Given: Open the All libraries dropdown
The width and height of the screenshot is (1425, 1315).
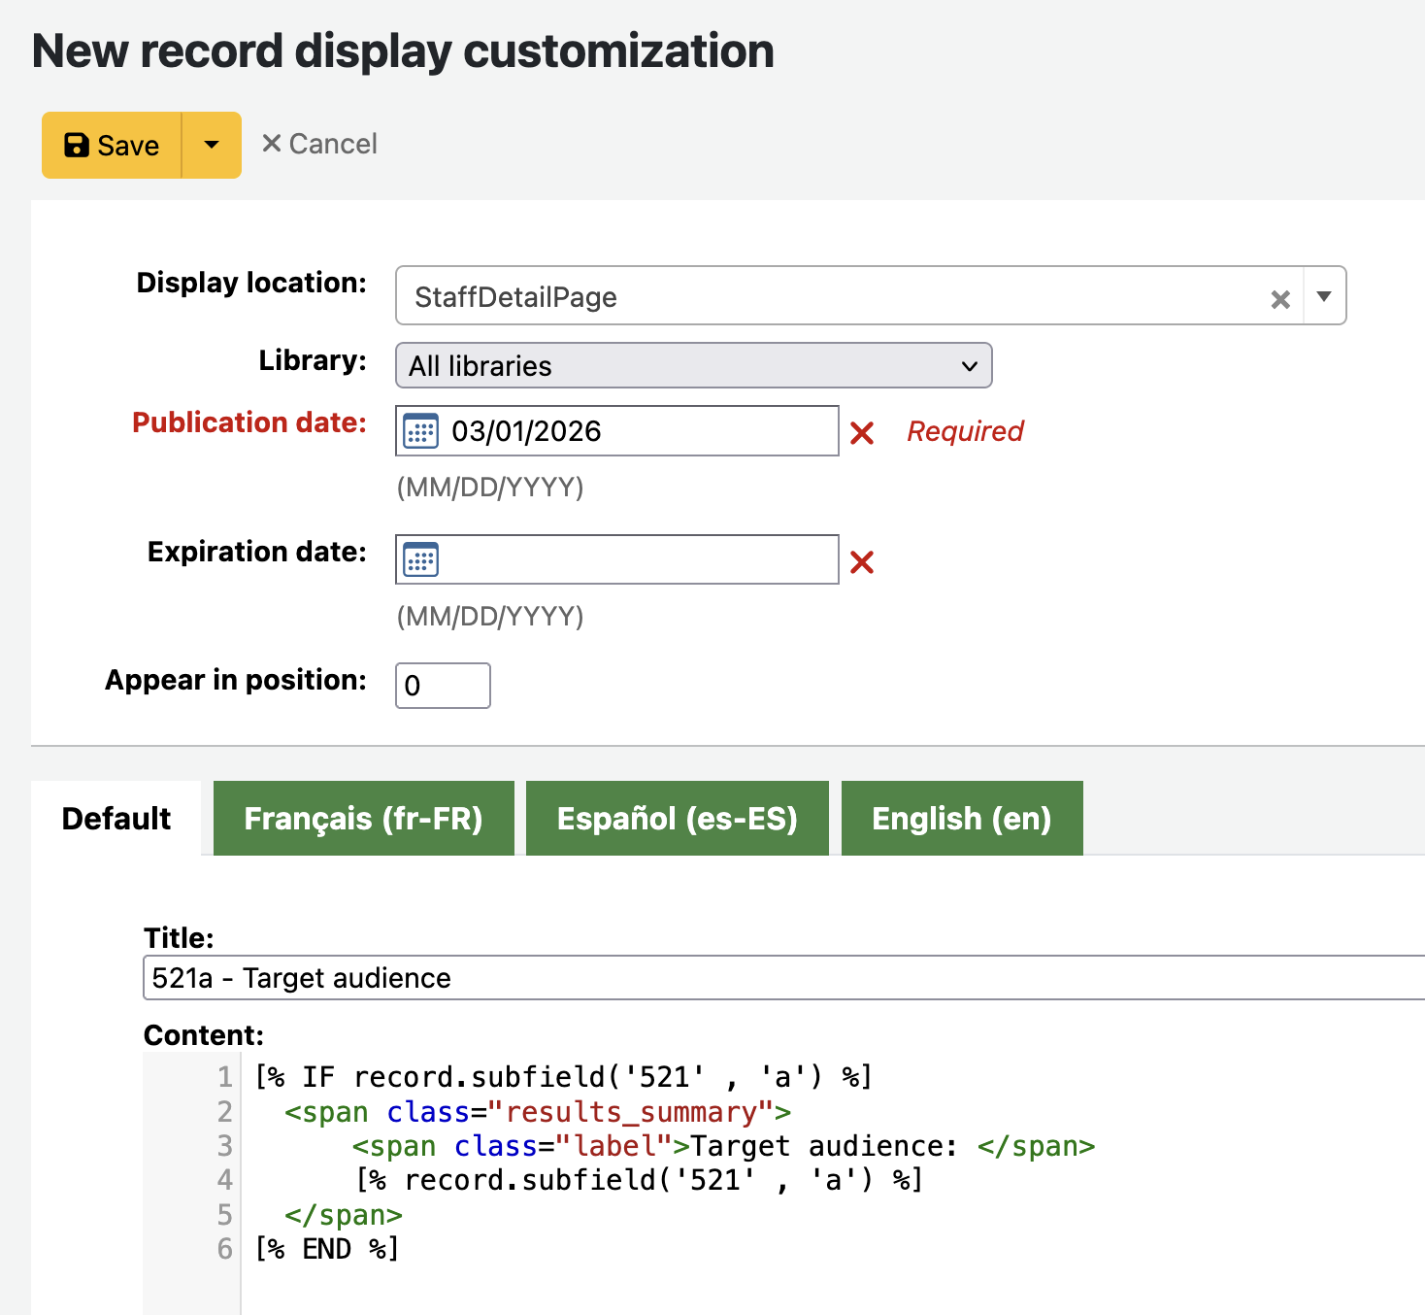Looking at the screenshot, I should coord(693,366).
